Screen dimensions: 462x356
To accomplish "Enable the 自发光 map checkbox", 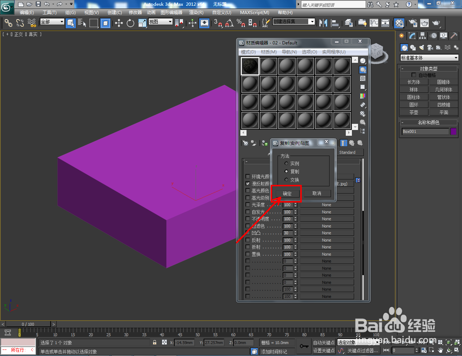I will click(x=248, y=212).
